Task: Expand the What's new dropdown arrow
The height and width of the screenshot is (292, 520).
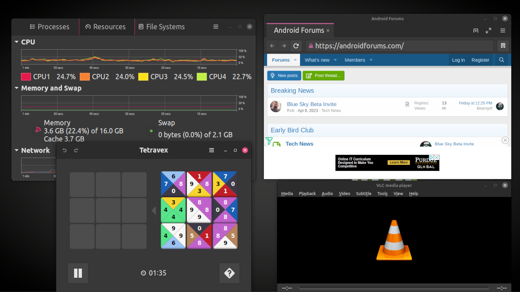Action: 335,60
